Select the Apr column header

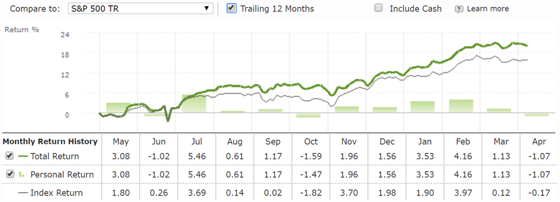pyautogui.click(x=539, y=142)
